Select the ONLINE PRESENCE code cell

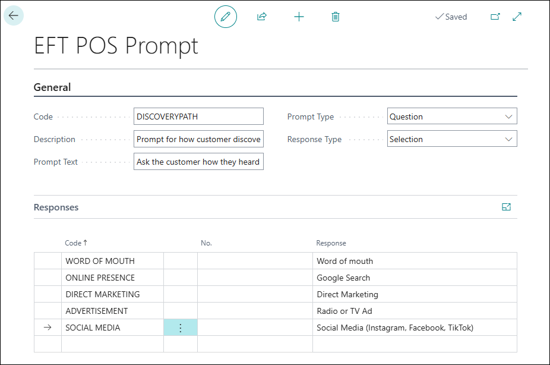click(112, 278)
